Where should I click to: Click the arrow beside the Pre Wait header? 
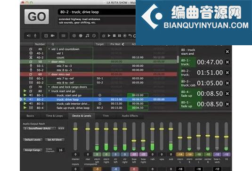[x=123, y=44]
